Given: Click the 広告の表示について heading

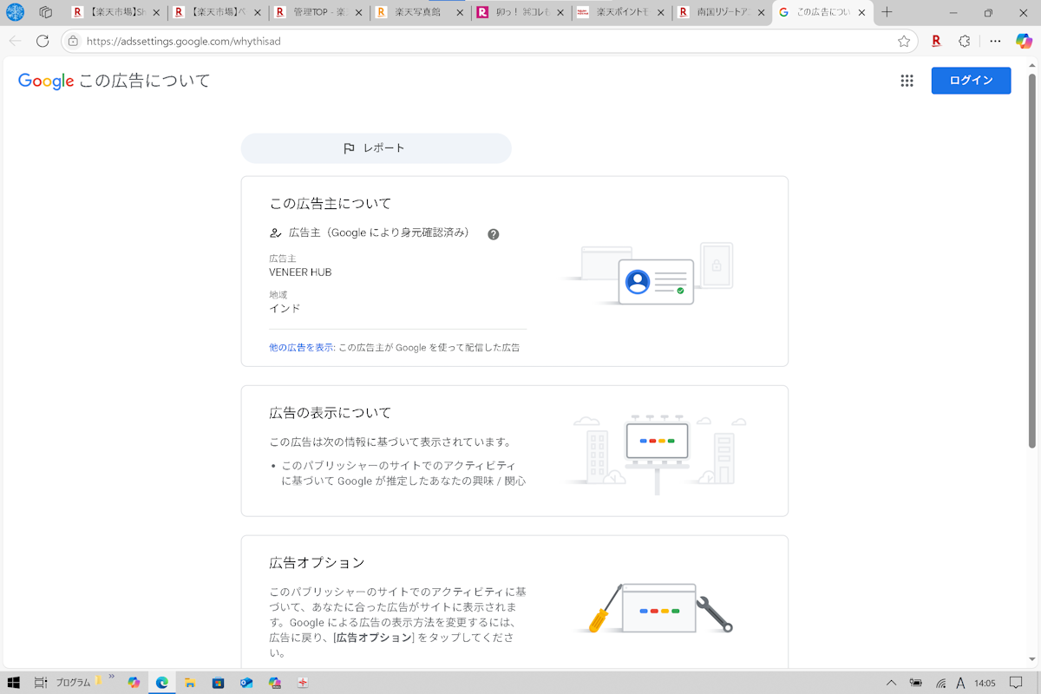Looking at the screenshot, I should 331,413.
